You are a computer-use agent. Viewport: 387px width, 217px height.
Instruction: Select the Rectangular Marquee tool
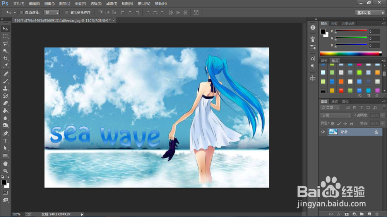pos(5,36)
